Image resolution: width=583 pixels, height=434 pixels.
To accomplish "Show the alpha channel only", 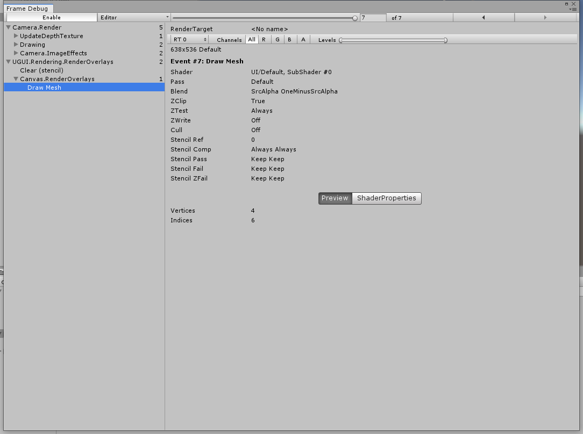I will click(303, 39).
